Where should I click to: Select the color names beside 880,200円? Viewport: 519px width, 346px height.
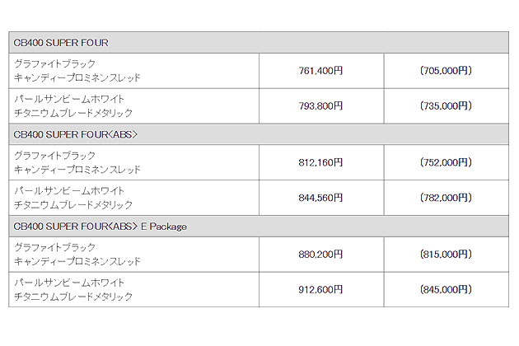[77, 255]
